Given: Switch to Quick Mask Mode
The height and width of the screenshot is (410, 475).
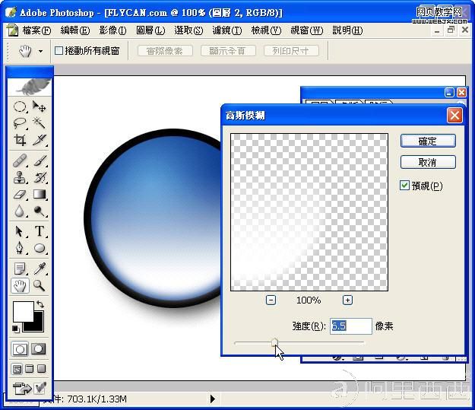Looking at the screenshot, I should click(39, 349).
